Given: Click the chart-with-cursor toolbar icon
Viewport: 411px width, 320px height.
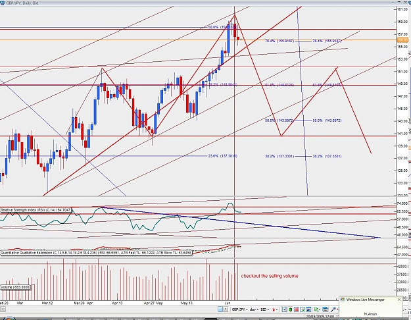Looking at the screenshot, I should click(302, 309).
